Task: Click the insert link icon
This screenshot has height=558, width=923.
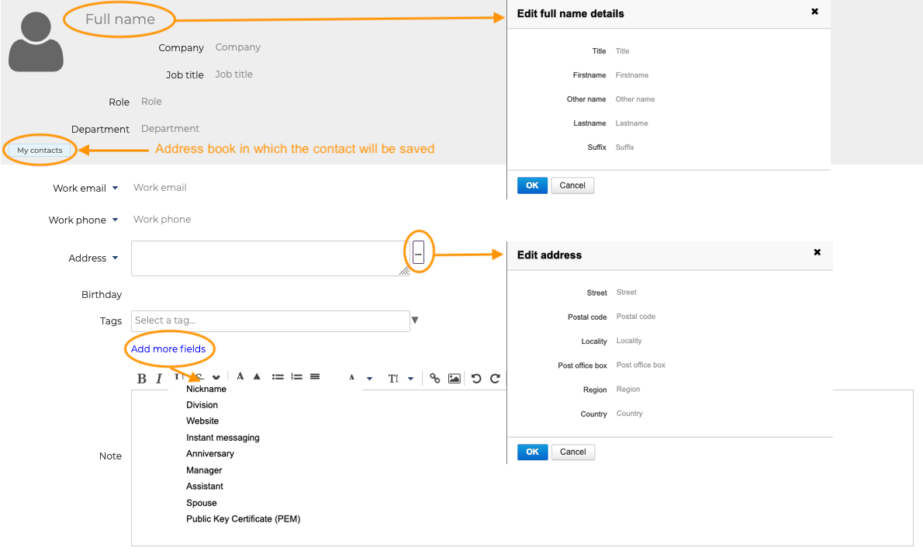Action: 435,379
